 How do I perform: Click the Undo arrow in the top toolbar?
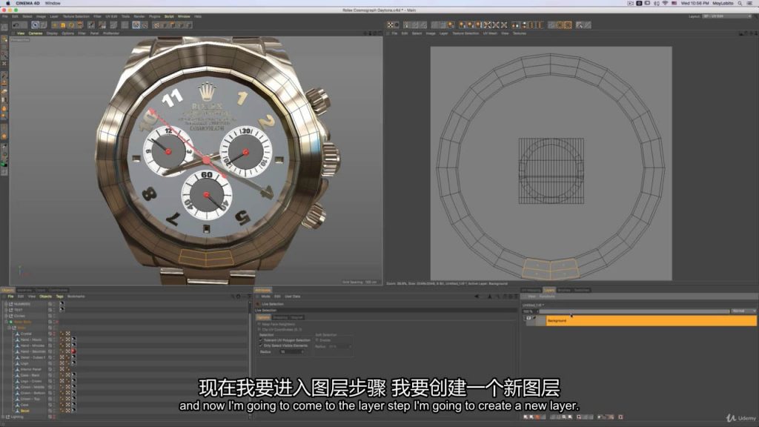16,25
